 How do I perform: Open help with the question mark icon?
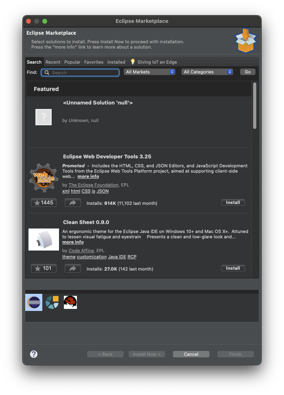[x=34, y=354]
